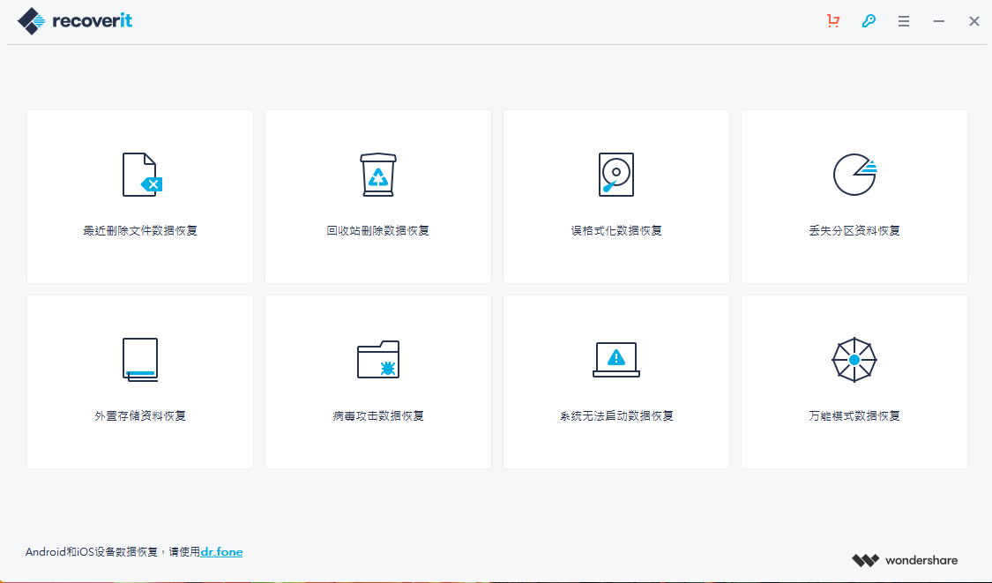992x583 pixels.
Task: Click the key registration icon
Action: [869, 21]
